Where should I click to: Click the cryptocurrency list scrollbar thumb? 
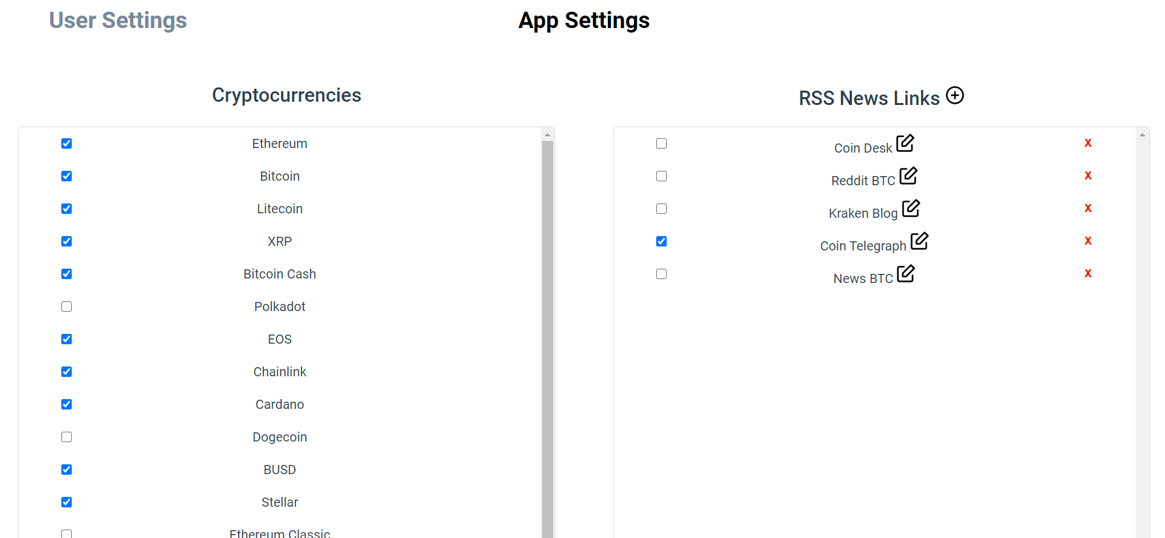pyautogui.click(x=548, y=339)
